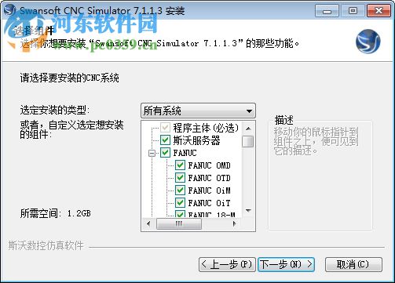Click the 请选择要安装的CNC系统 heading text

tap(70, 78)
